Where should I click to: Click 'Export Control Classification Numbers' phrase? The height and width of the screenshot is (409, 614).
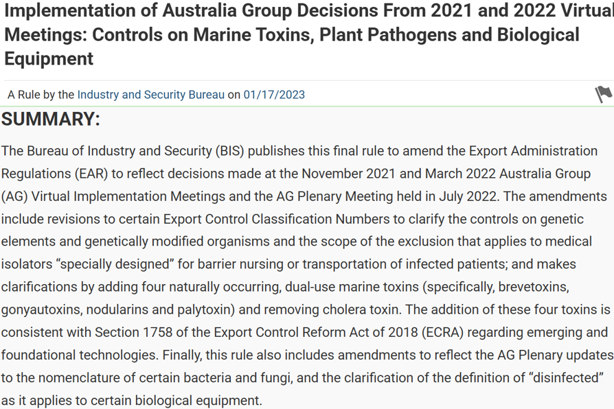pos(277,219)
